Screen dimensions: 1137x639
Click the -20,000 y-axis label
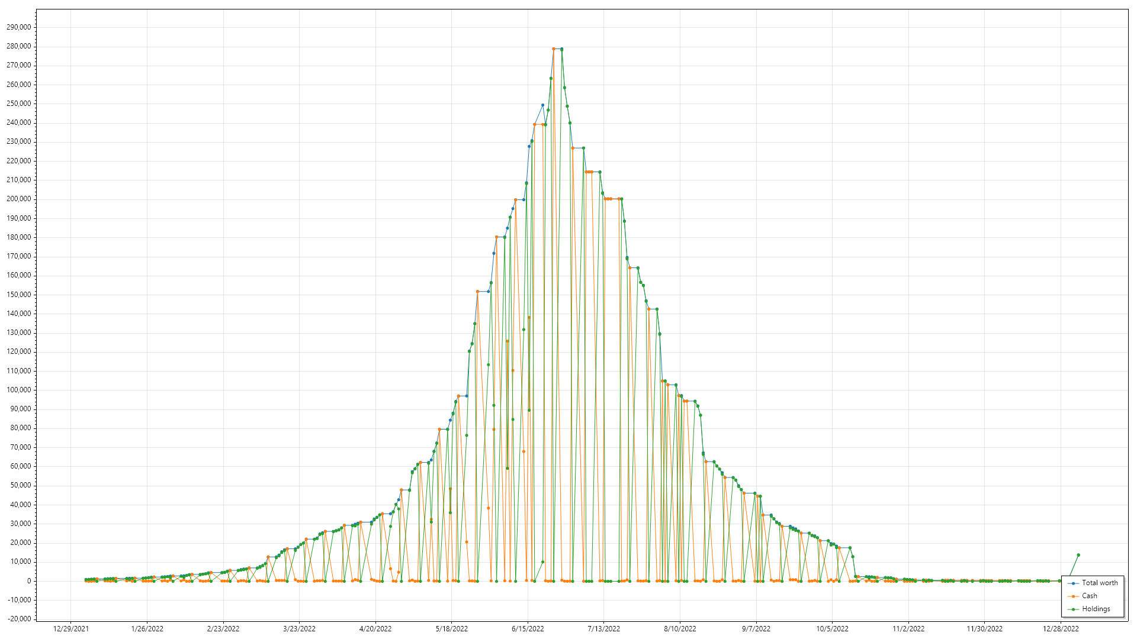click(18, 619)
